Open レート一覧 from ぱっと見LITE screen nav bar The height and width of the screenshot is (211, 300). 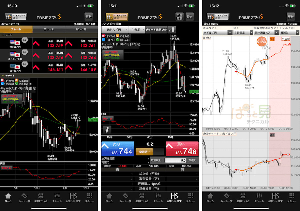coord(226,198)
